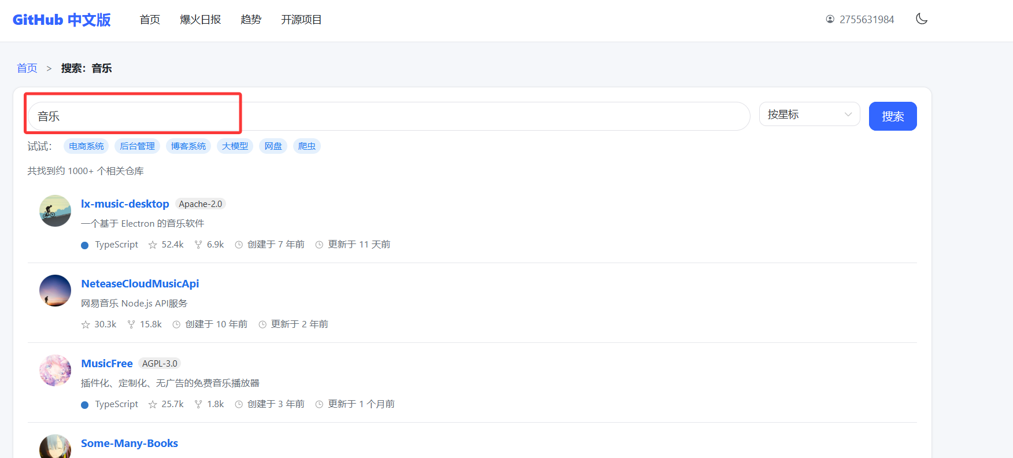Click the text 创建于 3 年前
Screen dimensions: 1013x458
tap(276, 404)
